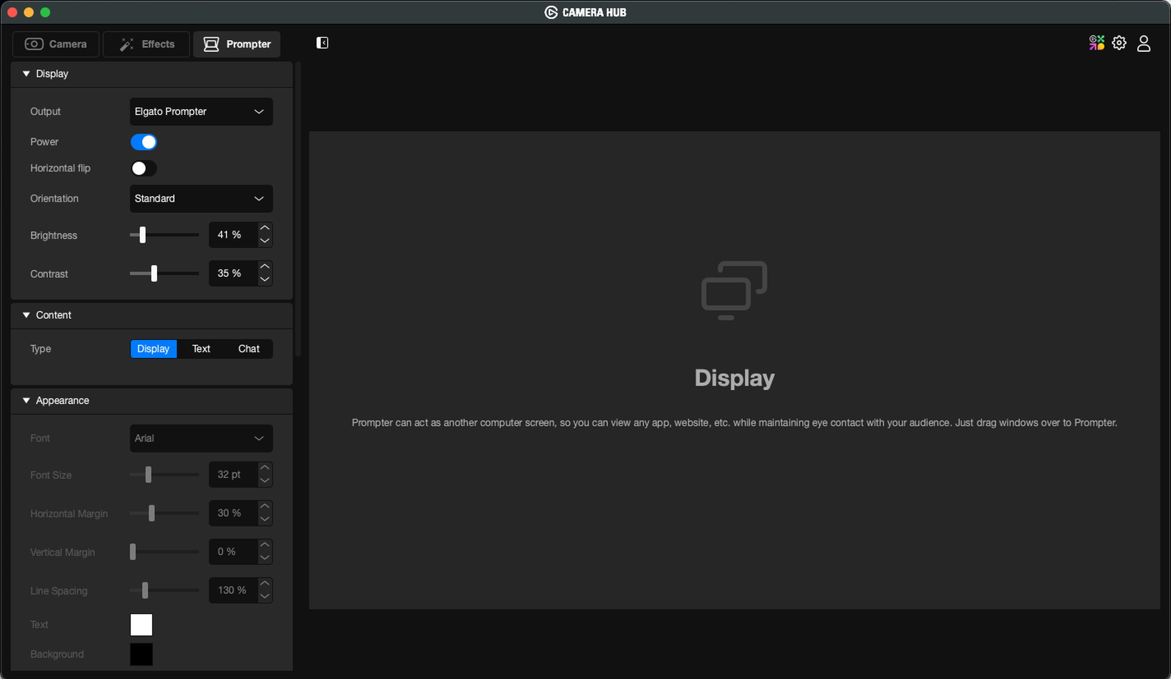Decrease Contrast with down stepper arrow
The image size is (1171, 679).
(x=265, y=279)
